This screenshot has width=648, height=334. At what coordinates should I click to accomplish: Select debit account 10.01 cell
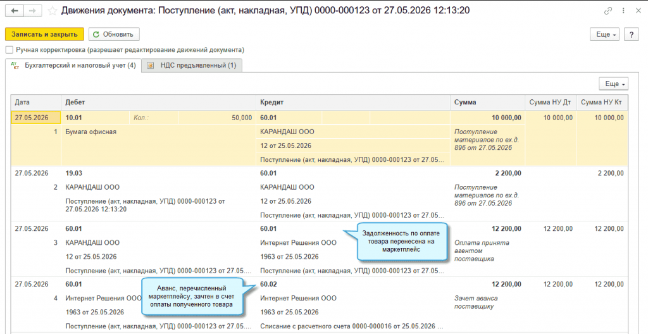pos(96,118)
